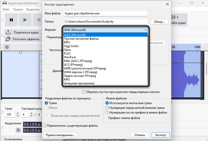Click the Обзор browse folder button
The width and height of the screenshot is (208, 141).
click(x=159, y=22)
